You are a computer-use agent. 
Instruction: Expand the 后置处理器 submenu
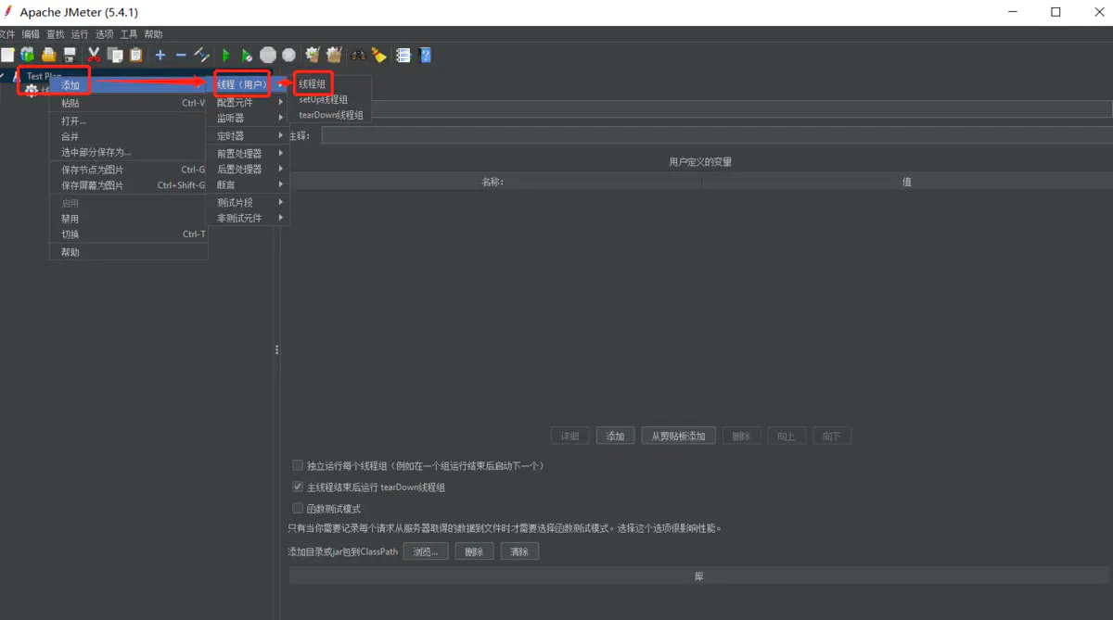click(249, 169)
